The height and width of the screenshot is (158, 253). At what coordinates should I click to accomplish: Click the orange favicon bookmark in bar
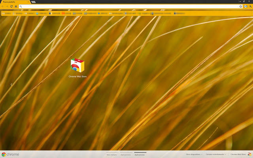(63, 13)
